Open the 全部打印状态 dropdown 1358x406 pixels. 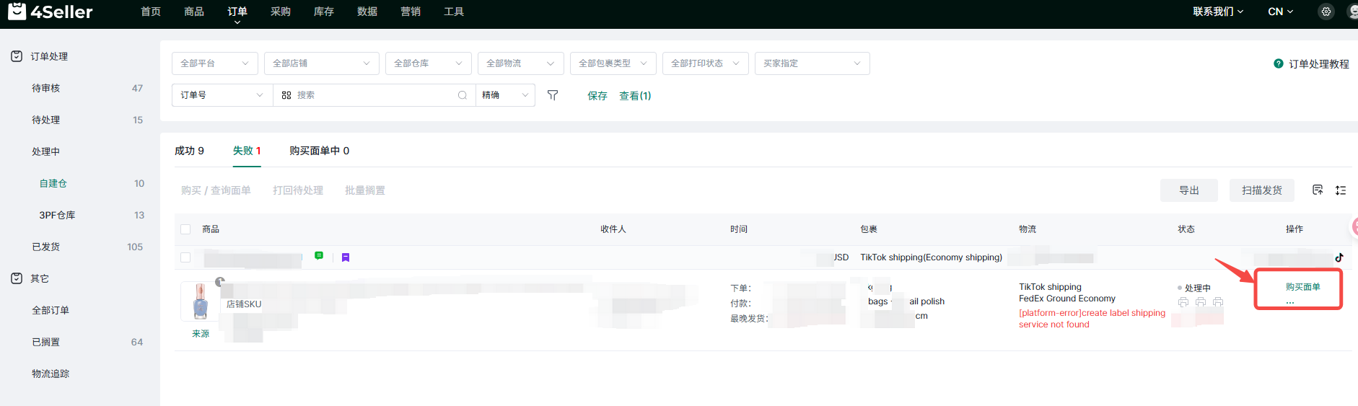[x=705, y=63]
